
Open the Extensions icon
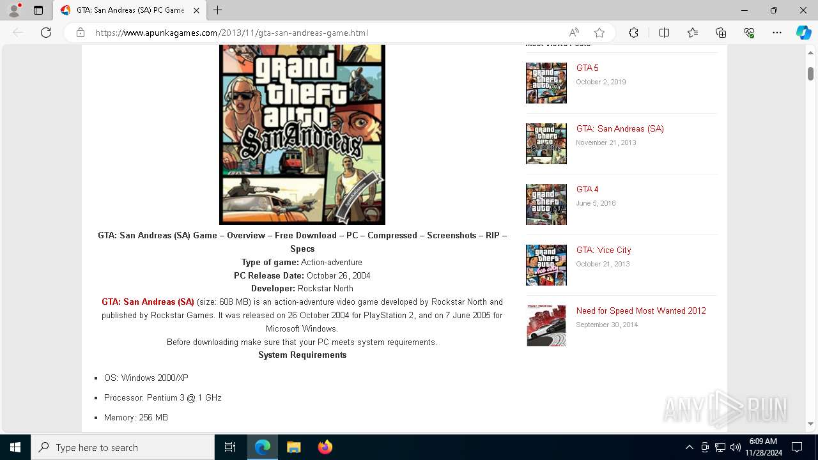[633, 33]
